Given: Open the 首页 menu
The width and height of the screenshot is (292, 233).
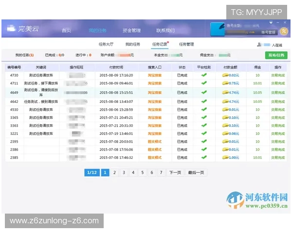Looking at the screenshot, I should (x=66, y=31).
